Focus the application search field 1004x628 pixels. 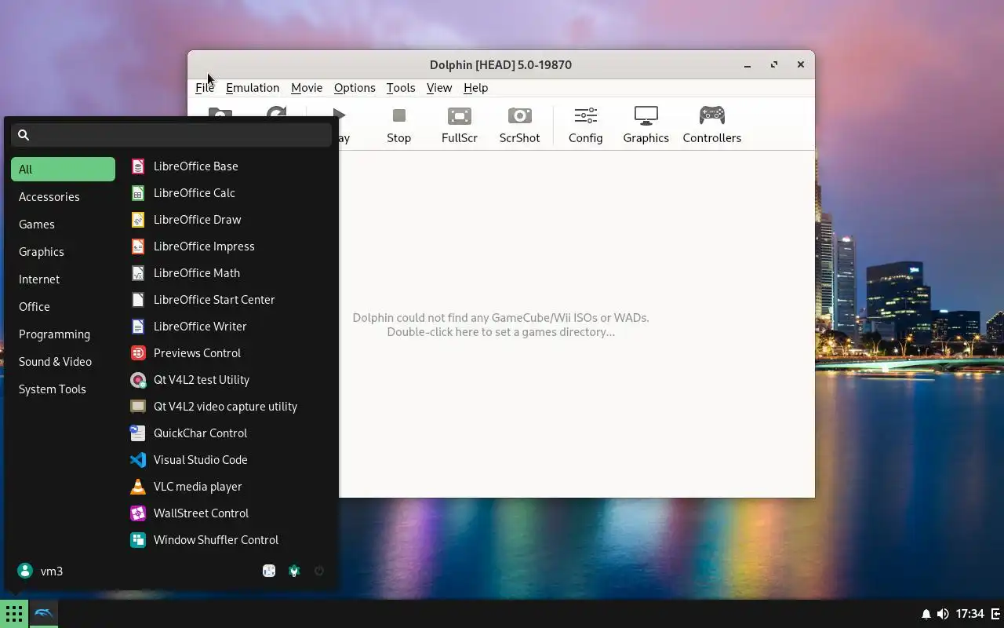point(171,135)
